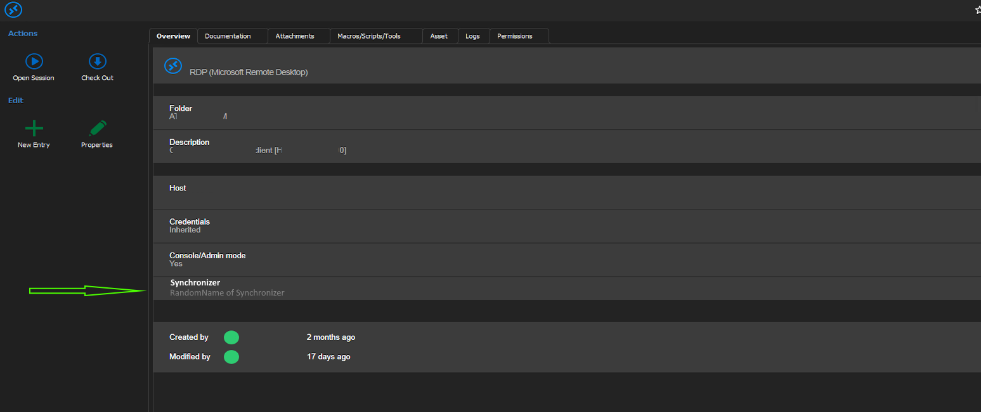Click the Synchronizer field label
The image size is (981, 412).
click(195, 283)
